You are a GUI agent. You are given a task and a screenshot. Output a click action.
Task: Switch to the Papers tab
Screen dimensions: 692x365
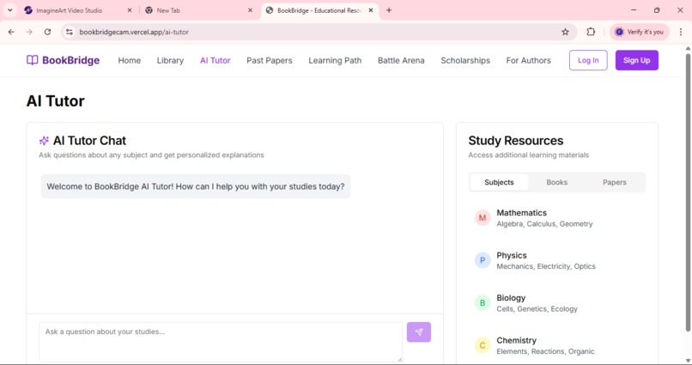tap(615, 182)
